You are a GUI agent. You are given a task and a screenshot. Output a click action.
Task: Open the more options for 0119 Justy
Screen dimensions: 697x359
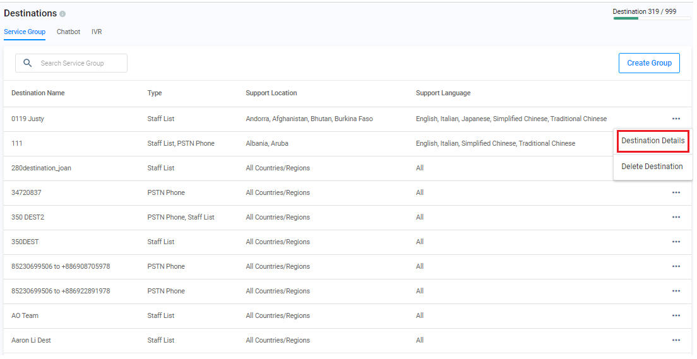(x=676, y=119)
